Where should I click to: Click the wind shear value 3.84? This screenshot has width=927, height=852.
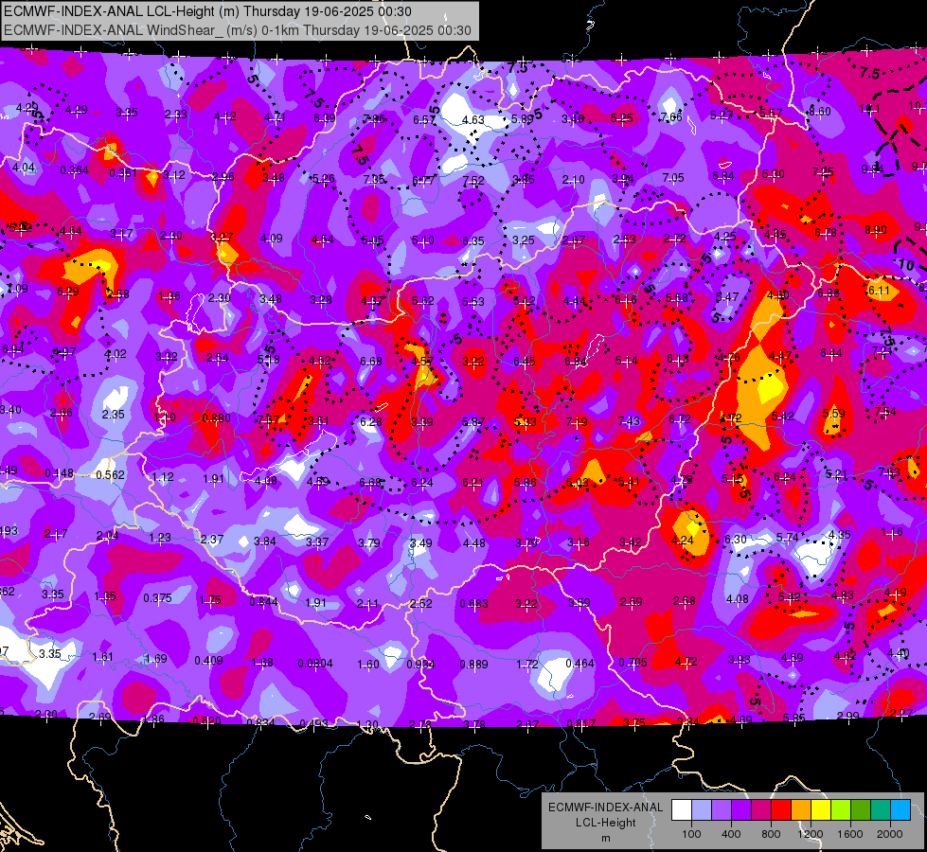click(265, 541)
